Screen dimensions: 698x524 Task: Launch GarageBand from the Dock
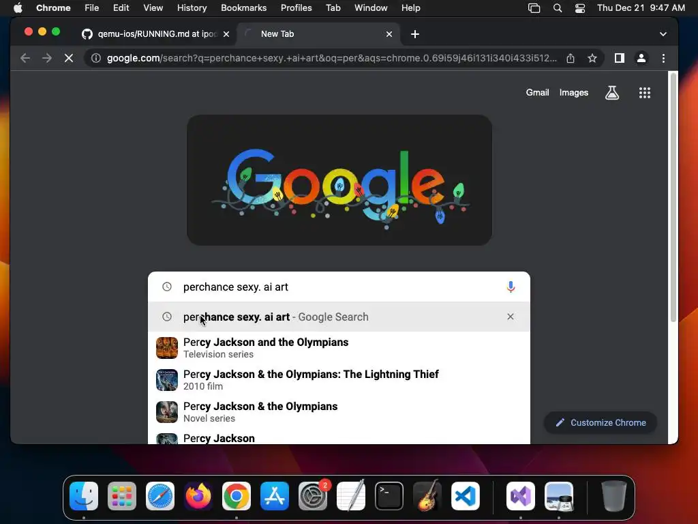point(427,496)
